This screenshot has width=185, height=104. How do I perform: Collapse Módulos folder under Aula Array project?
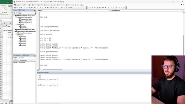(16, 24)
